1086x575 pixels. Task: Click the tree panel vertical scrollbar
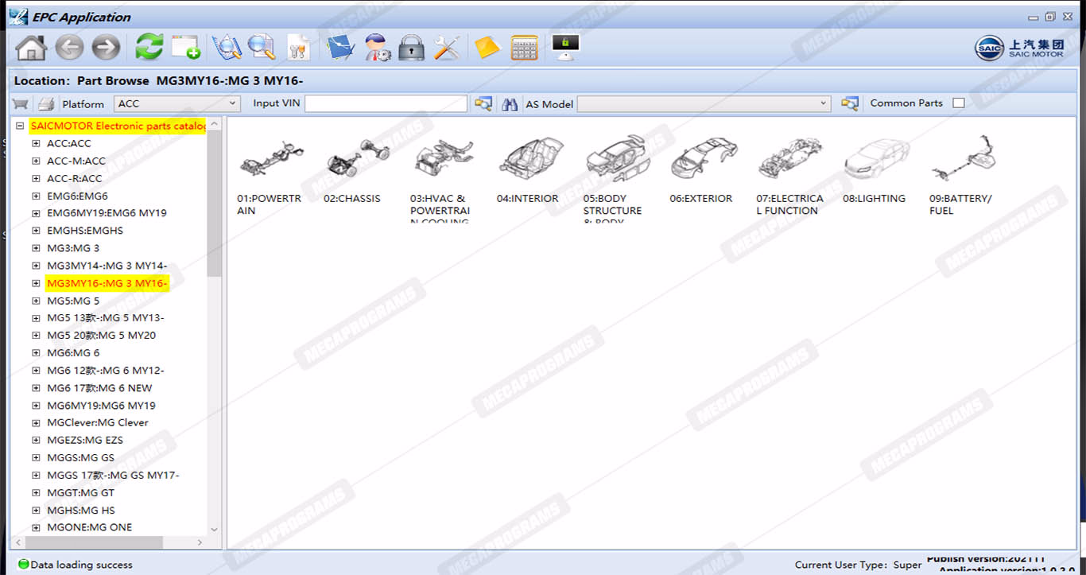pyautogui.click(x=214, y=204)
